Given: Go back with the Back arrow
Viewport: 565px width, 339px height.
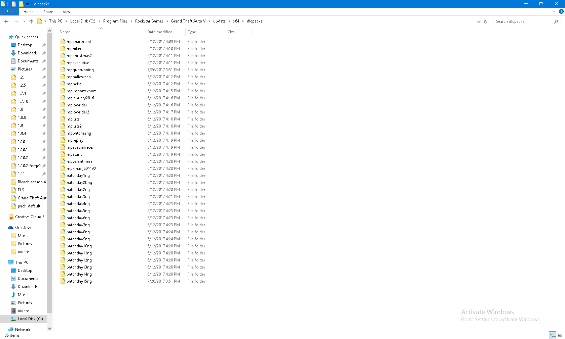Looking at the screenshot, I should pos(6,21).
